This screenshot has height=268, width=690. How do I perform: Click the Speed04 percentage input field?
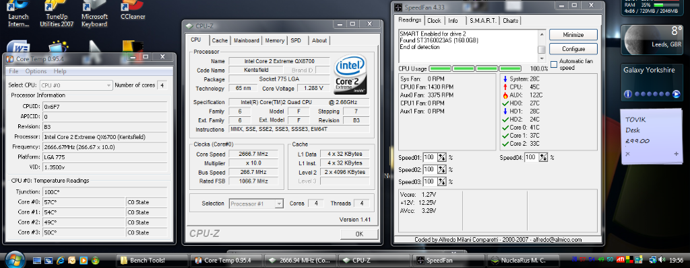(531, 157)
